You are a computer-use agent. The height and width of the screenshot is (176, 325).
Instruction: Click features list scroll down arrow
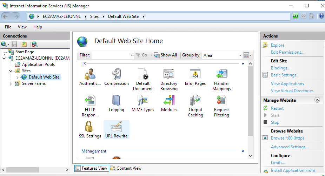coord(250,156)
